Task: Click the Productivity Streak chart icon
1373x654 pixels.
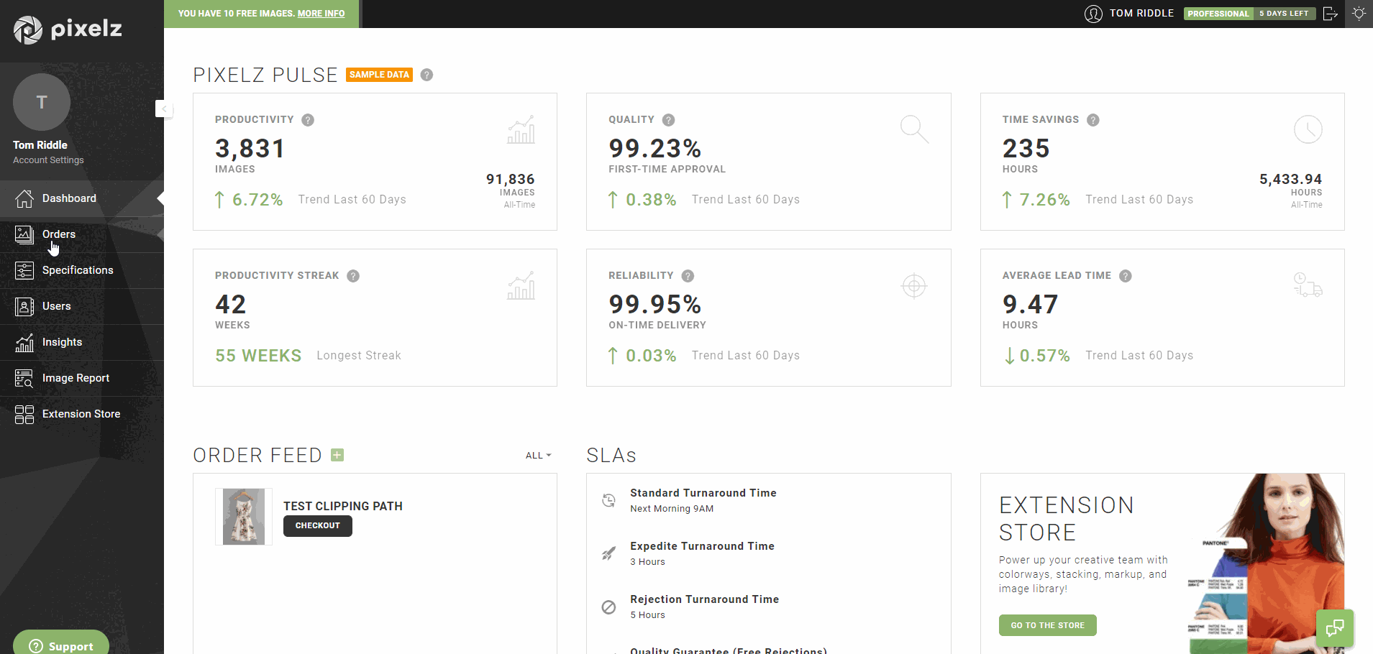Action: [x=521, y=285]
